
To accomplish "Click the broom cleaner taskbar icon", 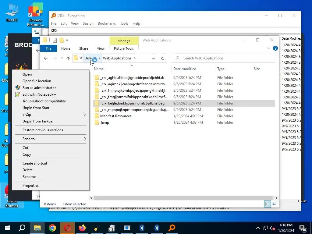I will [x=97, y=228].
